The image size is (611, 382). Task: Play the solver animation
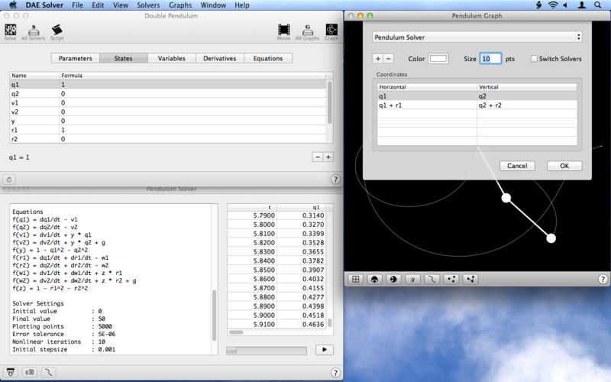coord(324,350)
